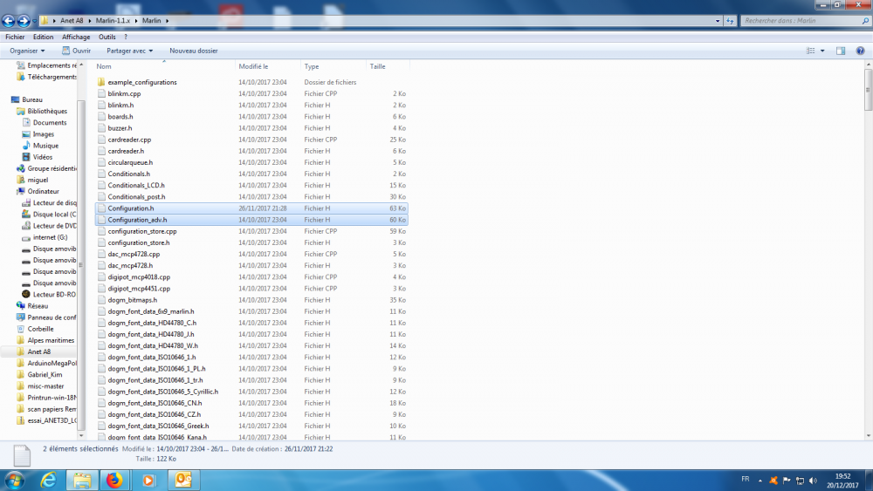Click the Marlin-1.1.x breadcrumb

click(x=113, y=21)
